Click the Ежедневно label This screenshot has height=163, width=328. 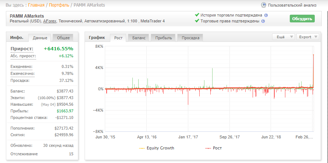tap(22, 67)
